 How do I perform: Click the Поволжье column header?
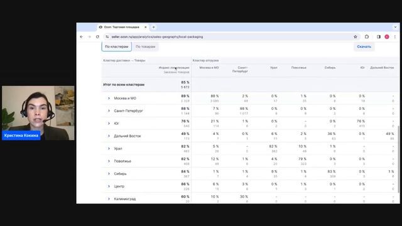point(299,68)
